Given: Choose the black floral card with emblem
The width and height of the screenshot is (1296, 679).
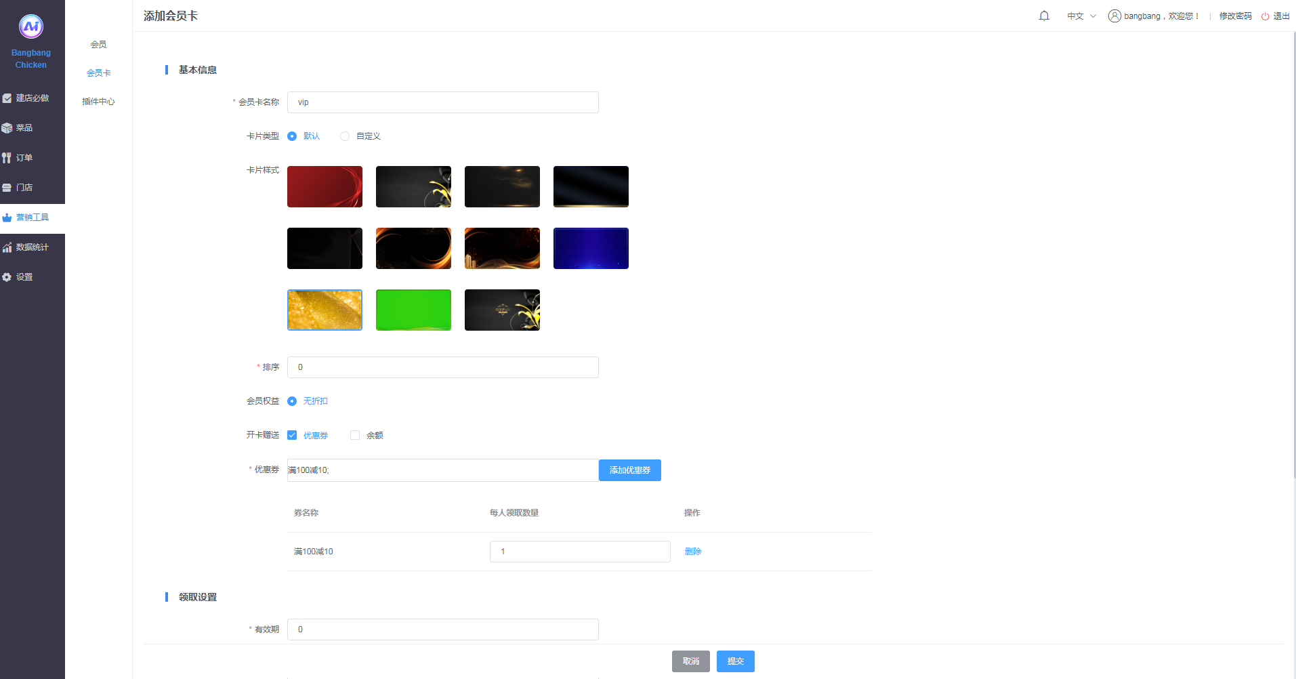Looking at the screenshot, I should pos(503,310).
